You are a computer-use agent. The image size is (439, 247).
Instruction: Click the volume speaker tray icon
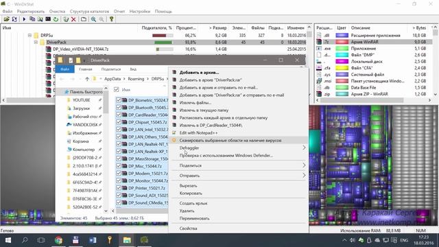click(x=352, y=240)
